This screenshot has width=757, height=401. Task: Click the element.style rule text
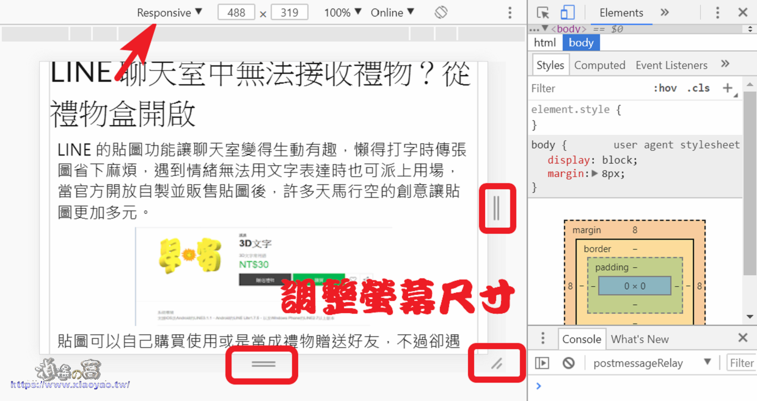tap(576, 110)
